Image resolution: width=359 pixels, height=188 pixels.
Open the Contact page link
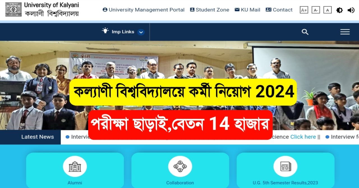[279, 10]
